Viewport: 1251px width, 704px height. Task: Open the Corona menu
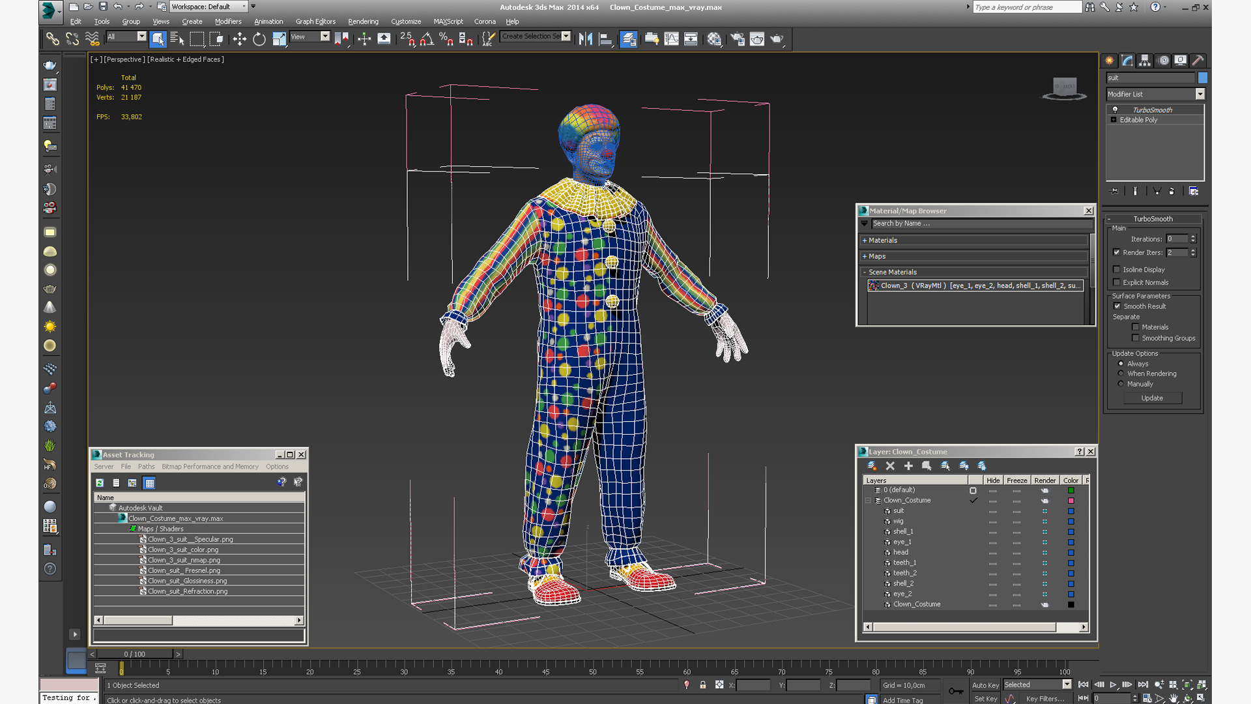[485, 22]
